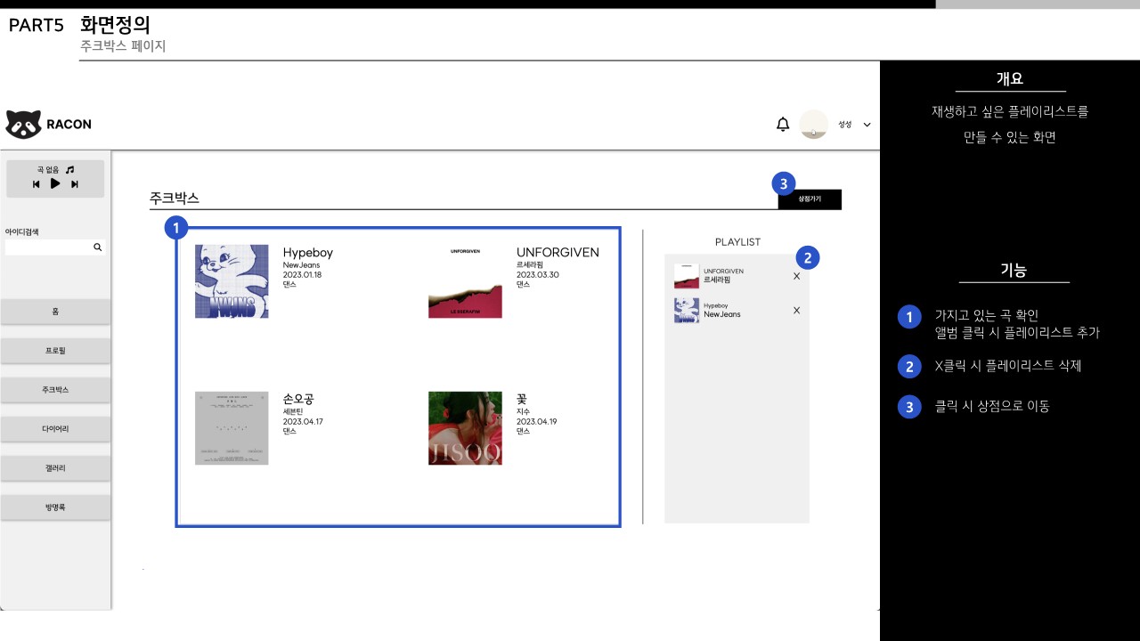Image resolution: width=1140 pixels, height=641 pixels.
Task: Click the PLAYLIST heading
Action: 737,242
